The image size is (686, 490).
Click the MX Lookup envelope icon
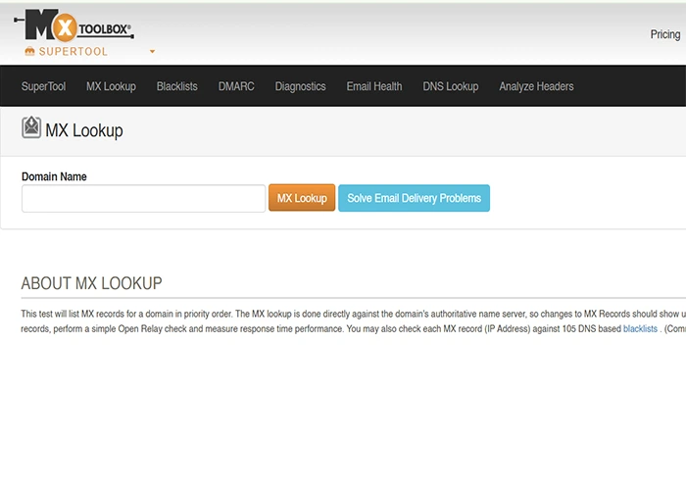[31, 127]
